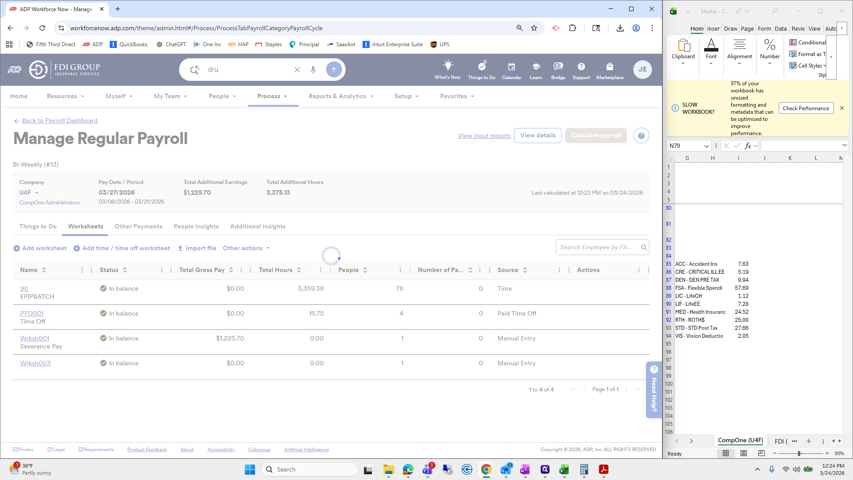The width and height of the screenshot is (853, 480).
Task: Click the Excel zoom slider
Action: [x=799, y=453]
